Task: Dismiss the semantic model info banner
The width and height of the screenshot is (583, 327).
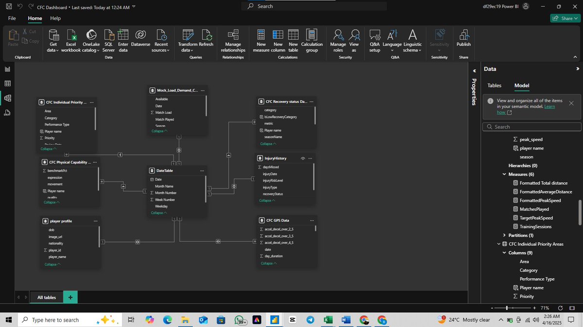Action: pos(571,103)
